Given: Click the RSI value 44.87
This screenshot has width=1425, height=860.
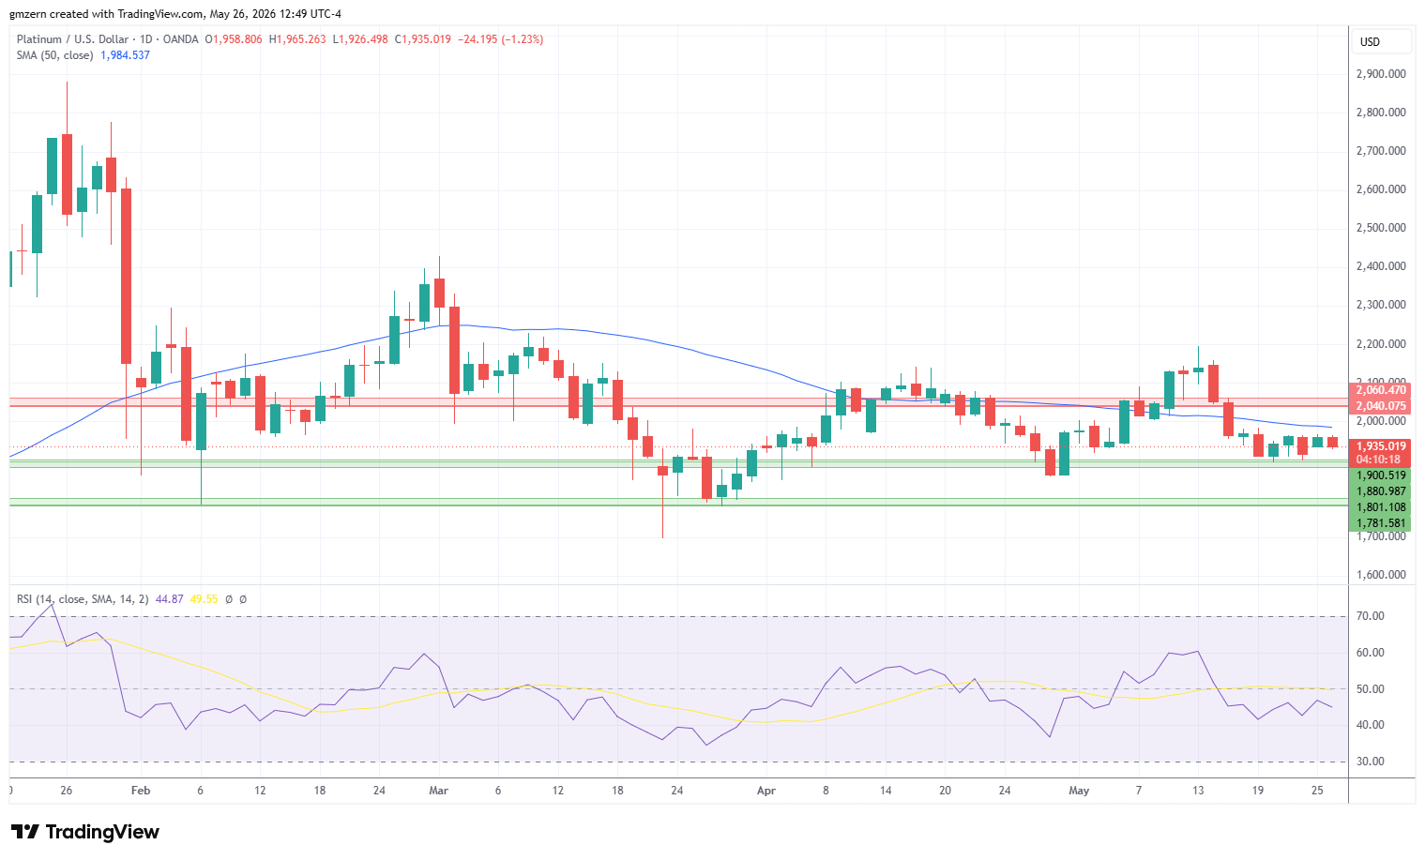Looking at the screenshot, I should (169, 599).
